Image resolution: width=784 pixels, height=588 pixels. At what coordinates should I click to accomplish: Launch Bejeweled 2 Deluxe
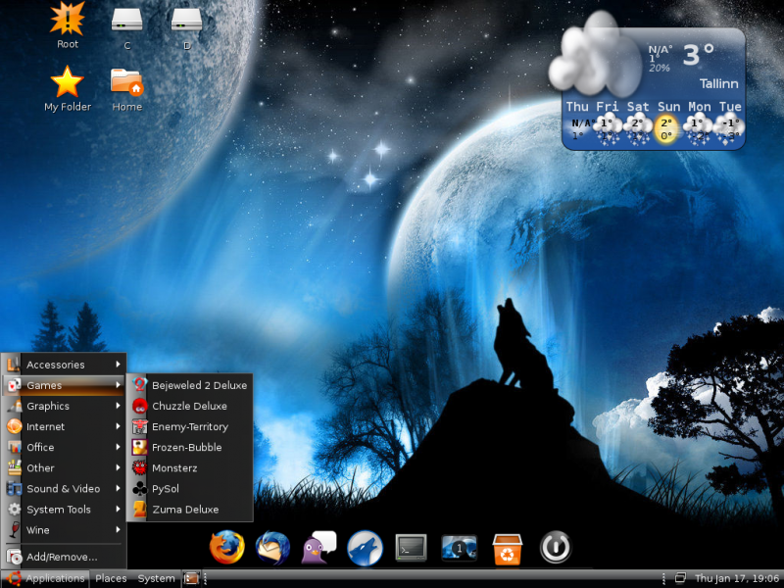pyautogui.click(x=190, y=385)
